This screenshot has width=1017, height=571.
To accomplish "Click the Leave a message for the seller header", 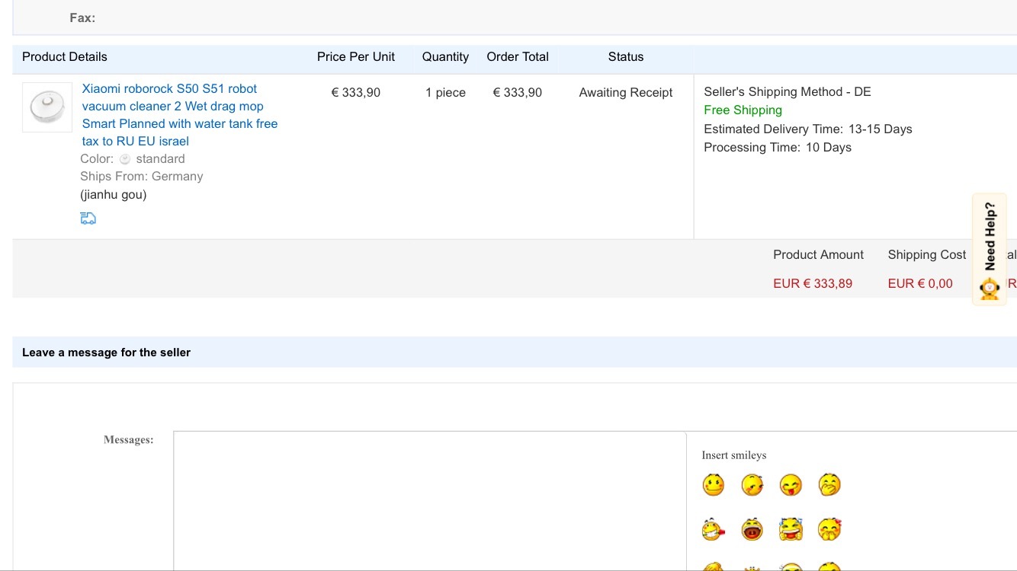I will point(106,352).
